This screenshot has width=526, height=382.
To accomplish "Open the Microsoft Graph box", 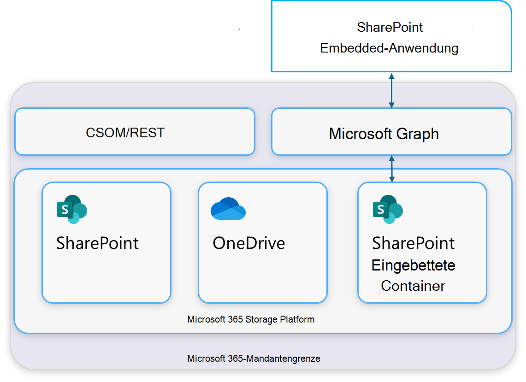I will [x=391, y=132].
